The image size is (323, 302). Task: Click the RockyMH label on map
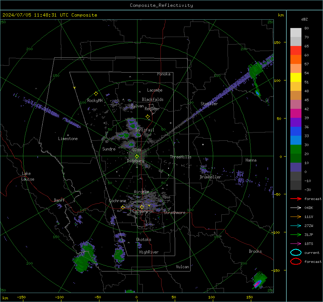(95, 101)
